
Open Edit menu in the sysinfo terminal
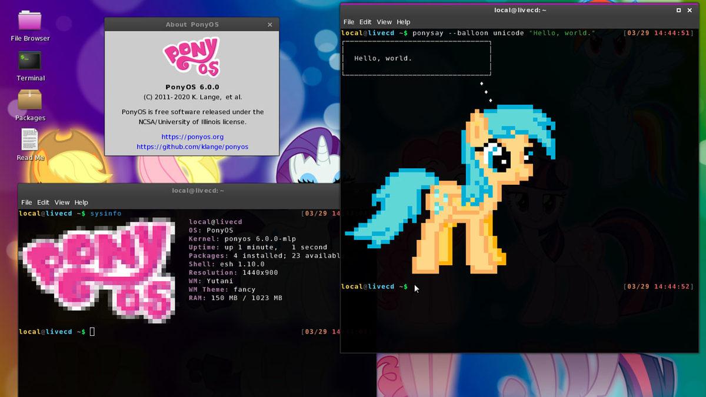click(44, 202)
